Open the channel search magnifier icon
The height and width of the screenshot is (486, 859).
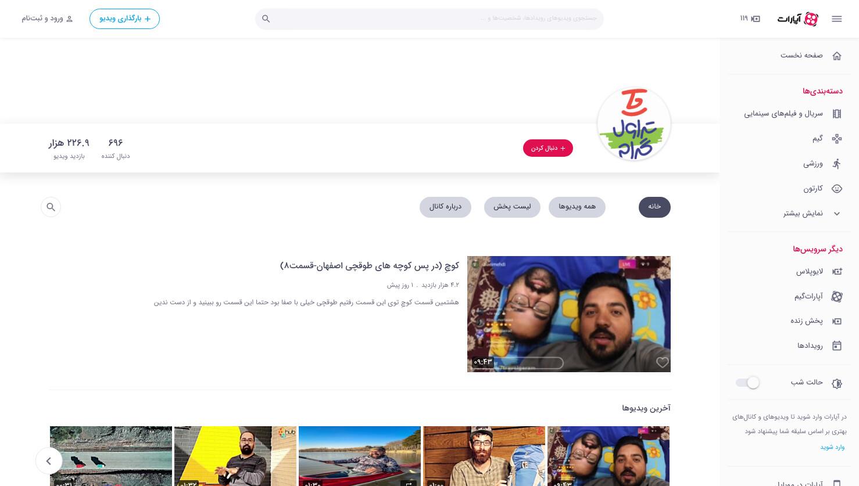tap(51, 207)
